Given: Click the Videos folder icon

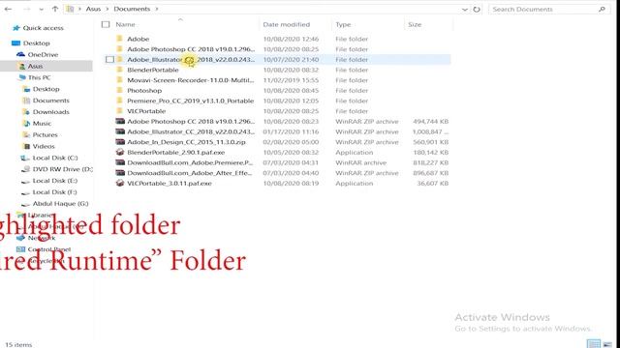Looking at the screenshot, I should [26, 146].
